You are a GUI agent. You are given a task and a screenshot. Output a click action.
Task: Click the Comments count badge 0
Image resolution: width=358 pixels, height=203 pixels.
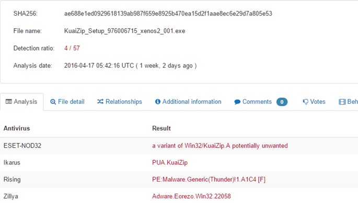(282, 102)
